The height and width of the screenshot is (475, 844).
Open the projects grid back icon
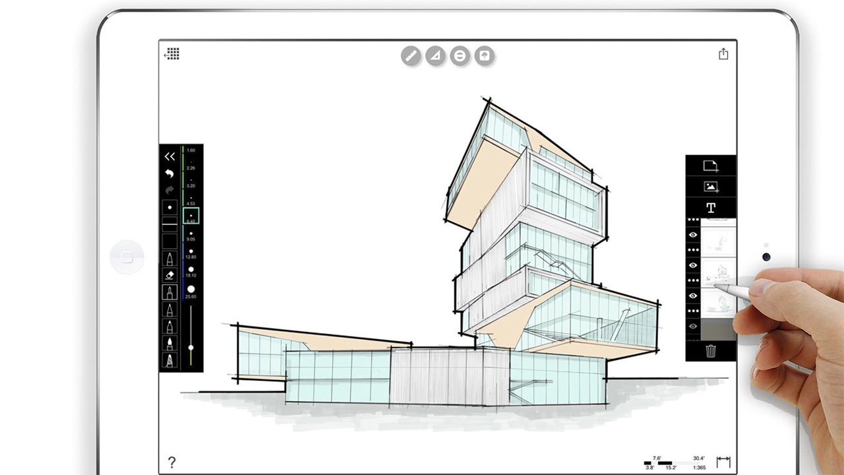pos(171,53)
